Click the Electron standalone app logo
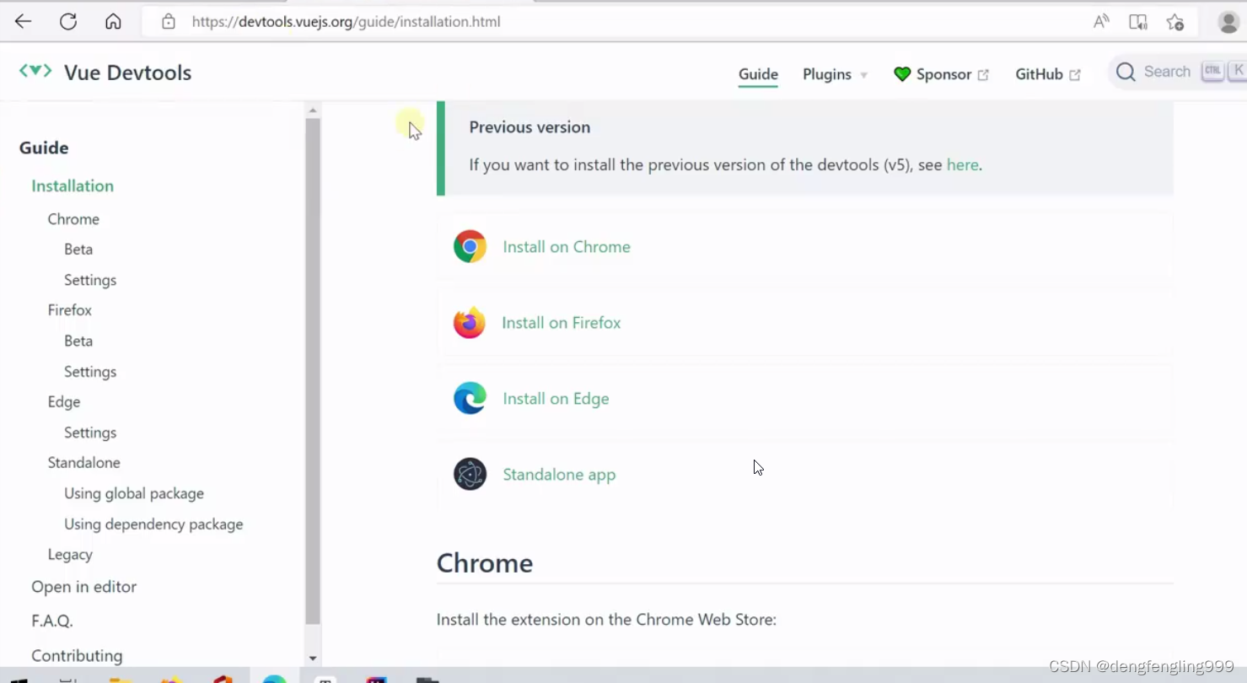 [470, 475]
